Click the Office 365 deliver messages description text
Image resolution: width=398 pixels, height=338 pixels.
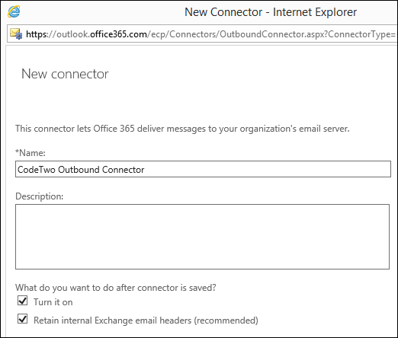tap(182, 129)
